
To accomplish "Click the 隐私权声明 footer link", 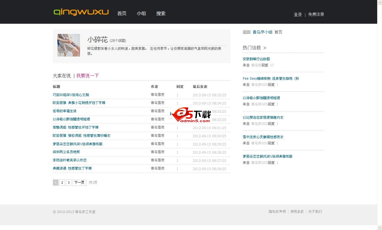I will 277,212.
